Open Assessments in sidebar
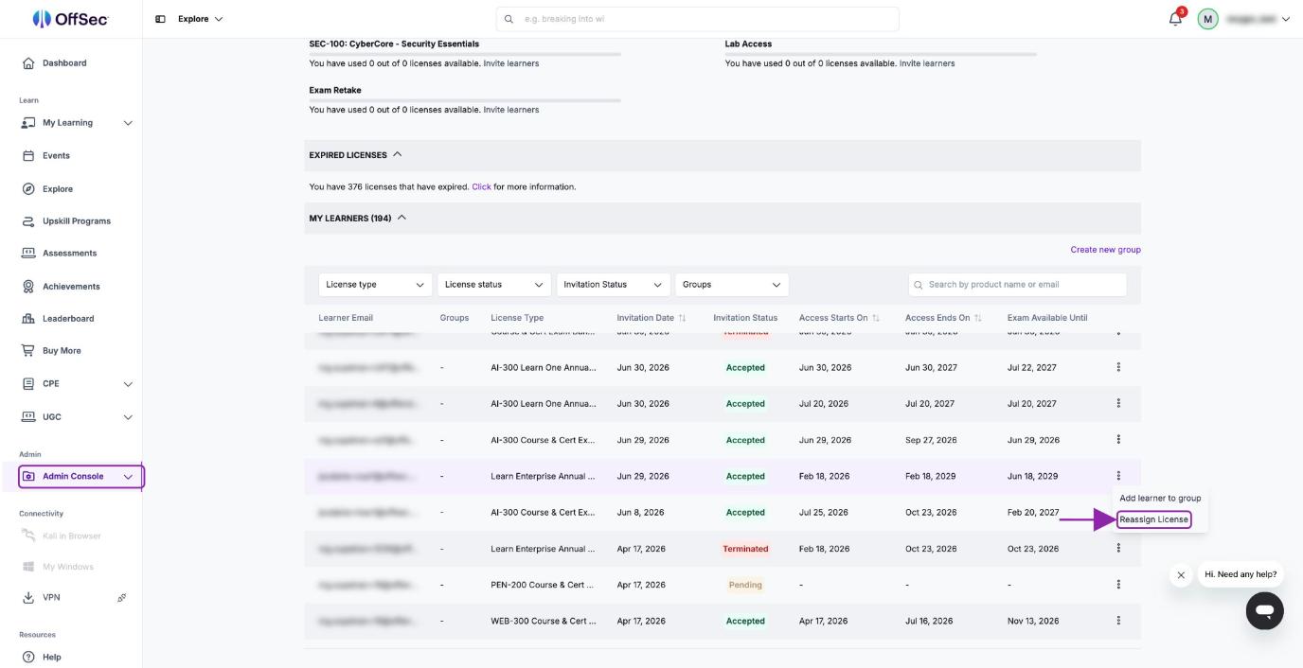1303x668 pixels. pos(71,253)
